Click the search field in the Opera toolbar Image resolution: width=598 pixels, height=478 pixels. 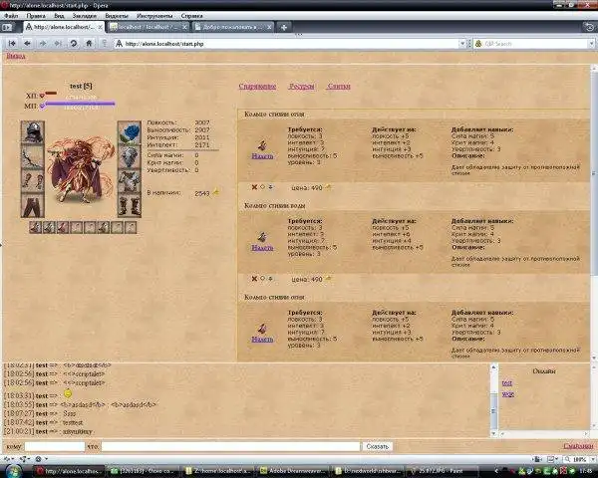click(533, 44)
